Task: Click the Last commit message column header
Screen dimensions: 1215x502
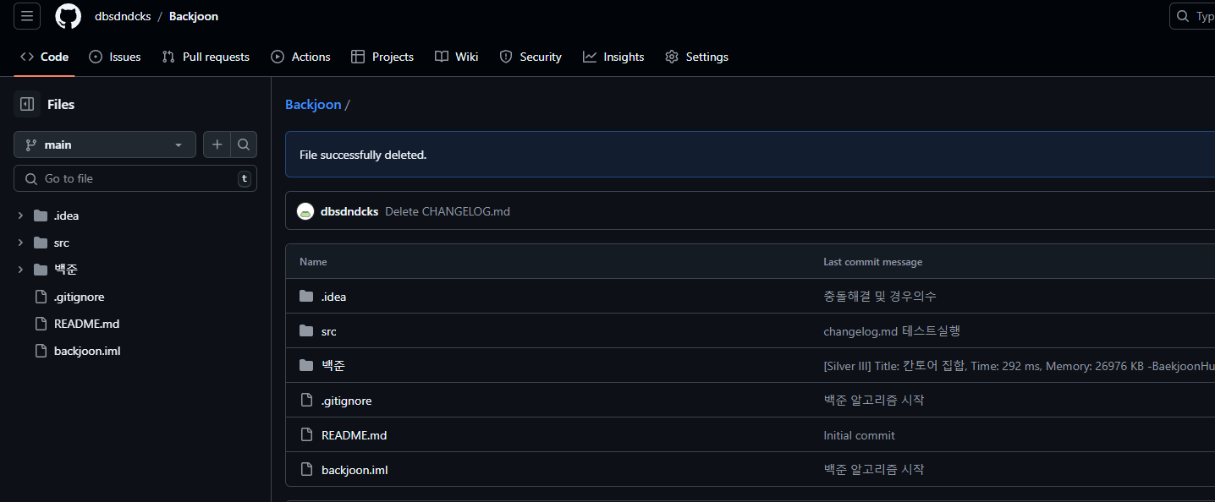Action: coord(873,262)
